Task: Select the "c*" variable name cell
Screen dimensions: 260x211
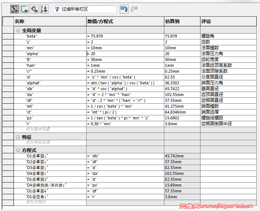Action: [x=50, y=71]
